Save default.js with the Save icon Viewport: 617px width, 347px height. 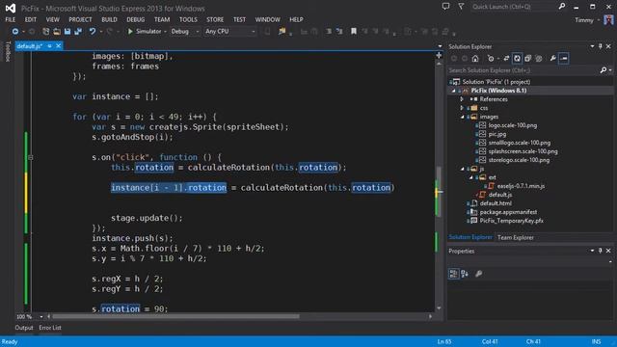[67, 32]
